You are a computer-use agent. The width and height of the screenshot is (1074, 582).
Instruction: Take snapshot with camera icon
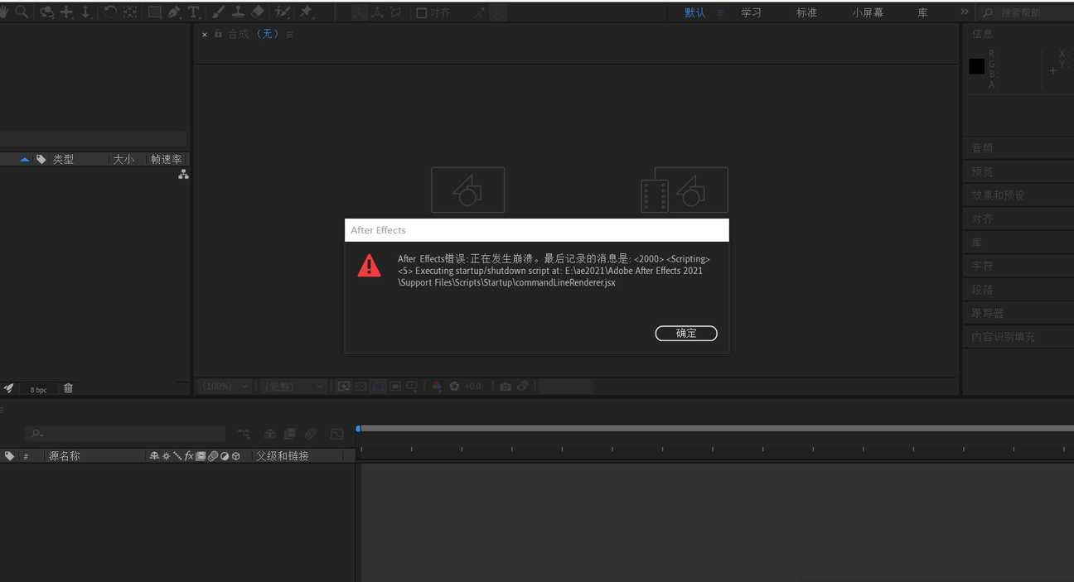point(506,387)
